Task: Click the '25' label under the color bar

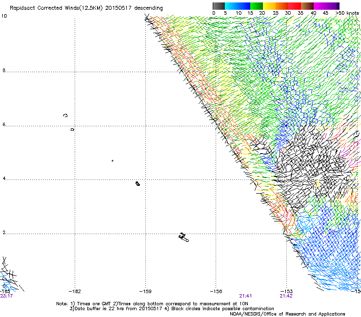Action: pyautogui.click(x=276, y=13)
